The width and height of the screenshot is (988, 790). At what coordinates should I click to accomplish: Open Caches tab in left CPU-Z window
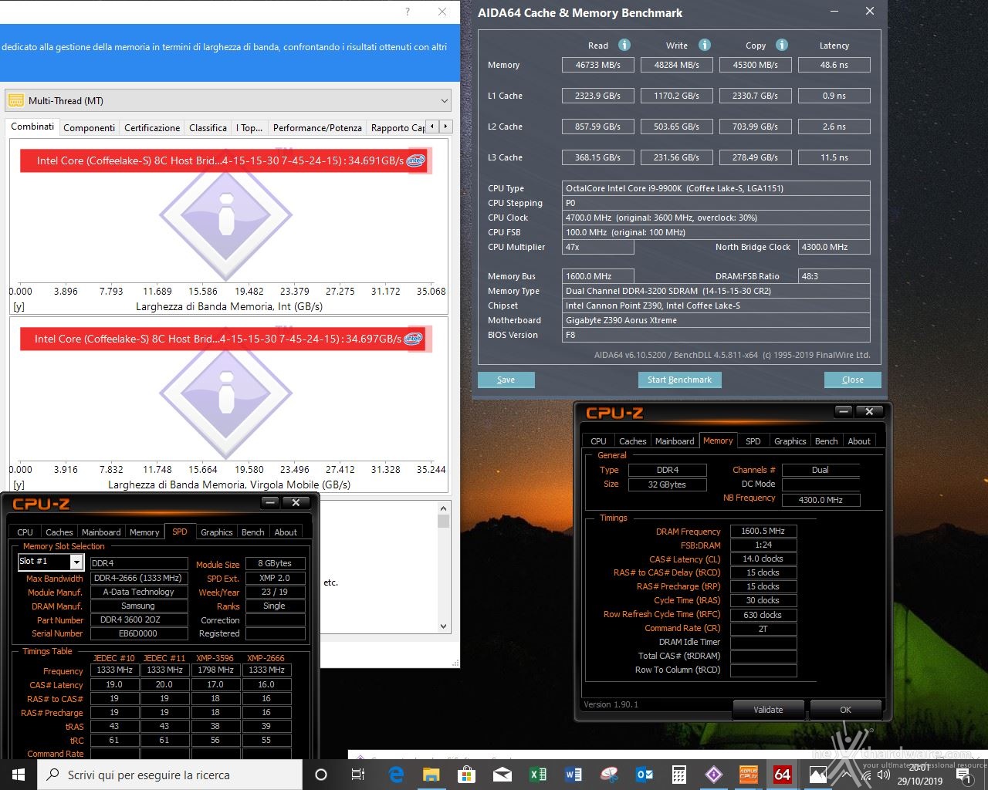tap(59, 532)
